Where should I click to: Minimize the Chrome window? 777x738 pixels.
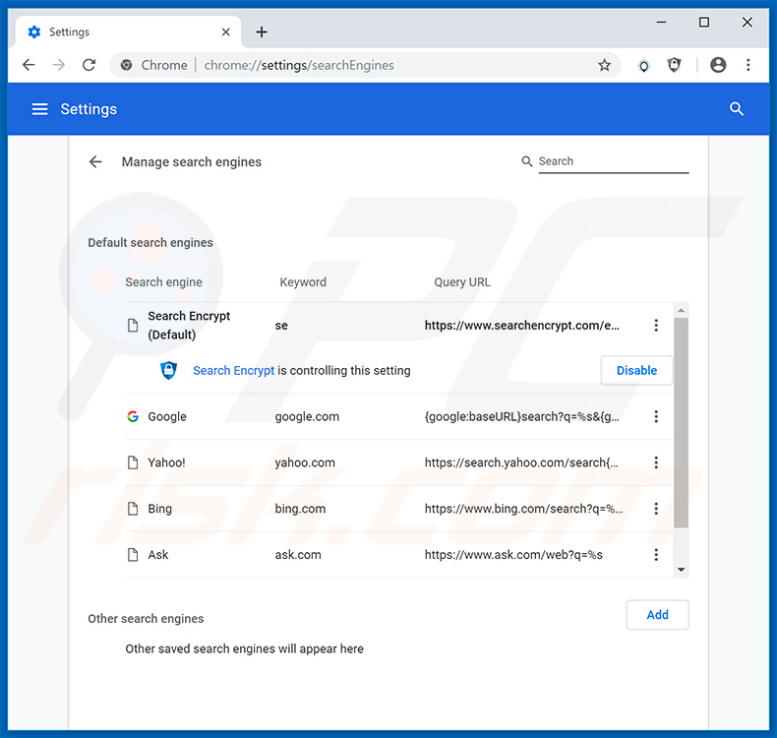tap(661, 23)
